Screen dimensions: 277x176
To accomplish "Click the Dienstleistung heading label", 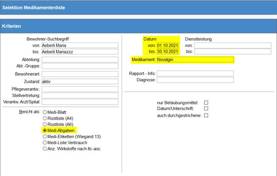I will [x=198, y=39].
